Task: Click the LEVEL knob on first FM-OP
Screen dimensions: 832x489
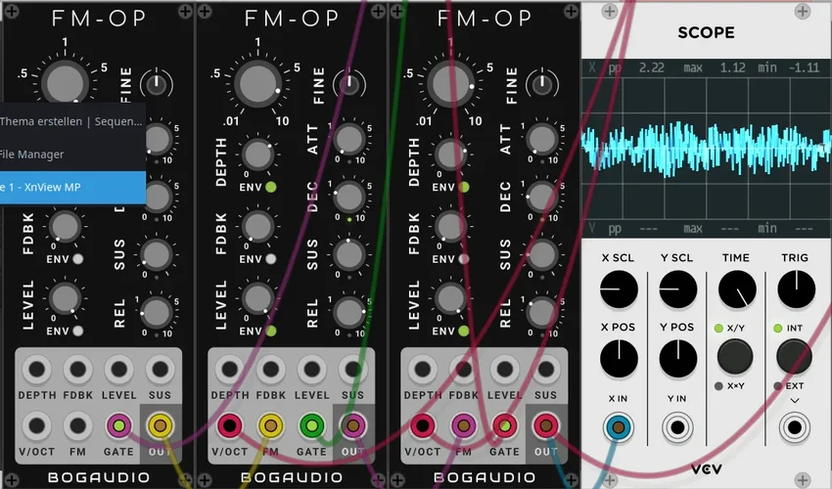Action: coord(65,298)
